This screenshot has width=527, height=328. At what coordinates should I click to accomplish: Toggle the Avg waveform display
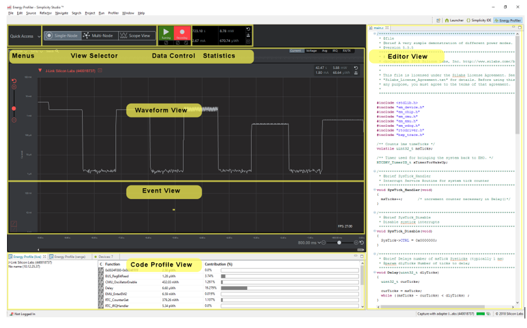pyautogui.click(x=325, y=51)
